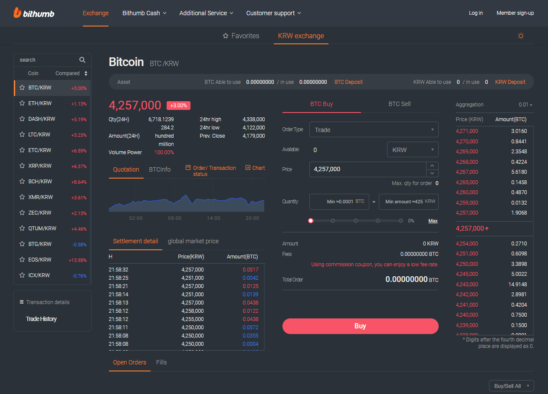Focus the BTC quantity Min field
The height and width of the screenshot is (394, 548).
(339, 202)
